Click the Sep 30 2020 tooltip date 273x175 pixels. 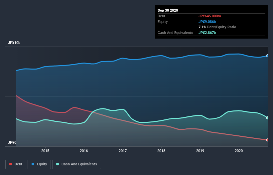(x=168, y=10)
